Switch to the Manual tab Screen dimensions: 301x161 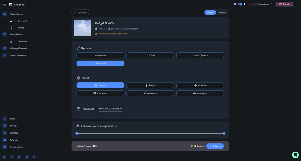pyautogui.click(x=222, y=12)
